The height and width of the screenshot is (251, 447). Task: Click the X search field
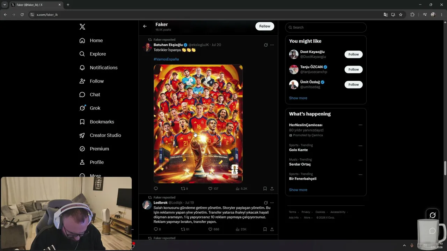(326, 28)
